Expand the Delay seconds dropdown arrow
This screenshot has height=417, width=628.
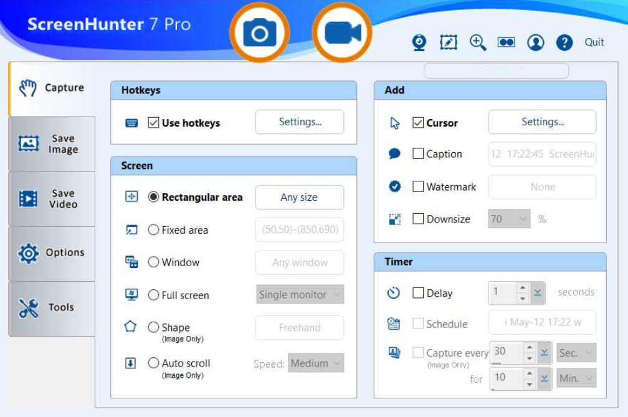538,293
